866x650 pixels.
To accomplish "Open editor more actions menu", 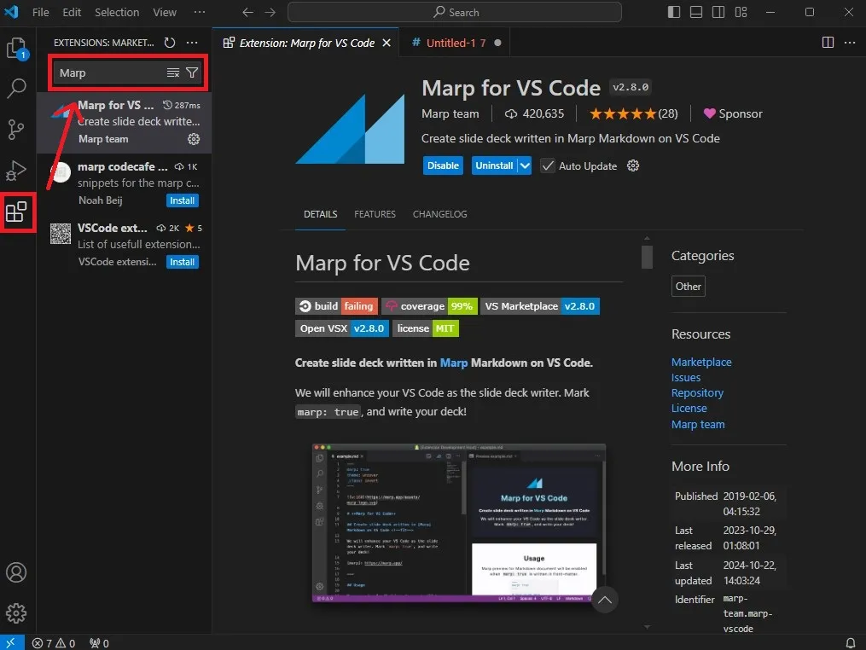I will pyautogui.click(x=850, y=43).
